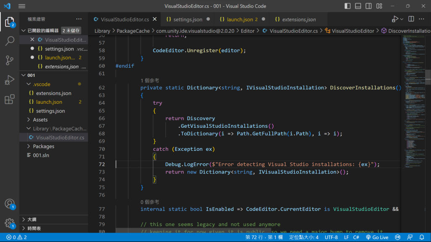Toggle the primary side bar layout icon
The image size is (431, 242).
pos(347,6)
